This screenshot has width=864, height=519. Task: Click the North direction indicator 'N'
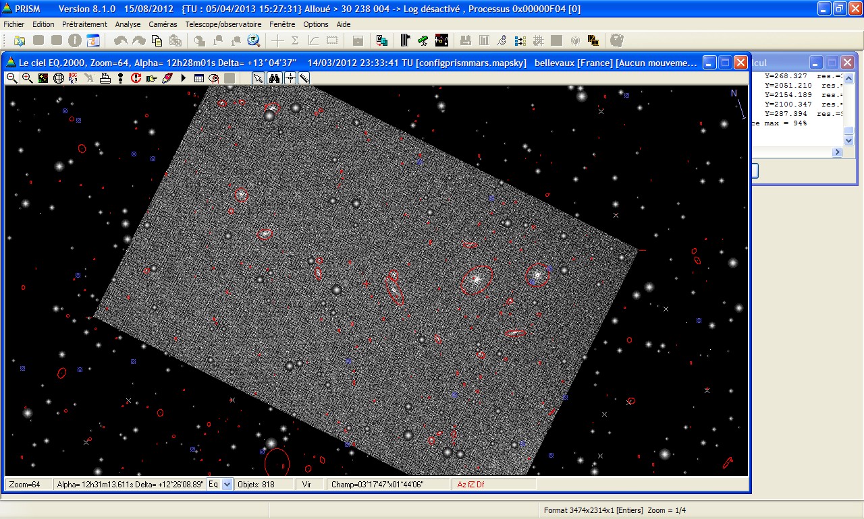(x=734, y=93)
